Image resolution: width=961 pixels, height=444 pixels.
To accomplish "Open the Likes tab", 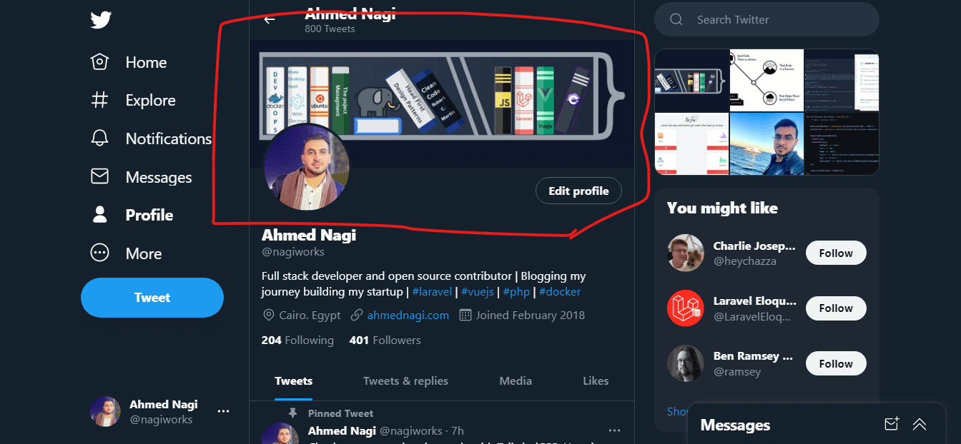I will (x=596, y=381).
